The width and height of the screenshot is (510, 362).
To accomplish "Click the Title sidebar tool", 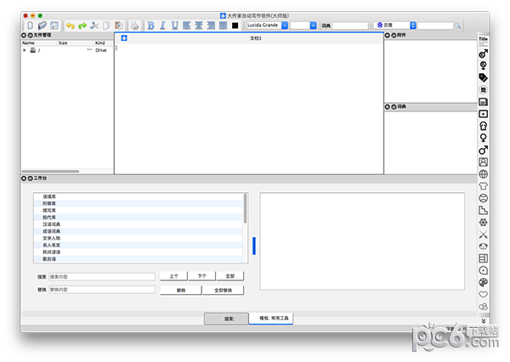I will (x=483, y=41).
